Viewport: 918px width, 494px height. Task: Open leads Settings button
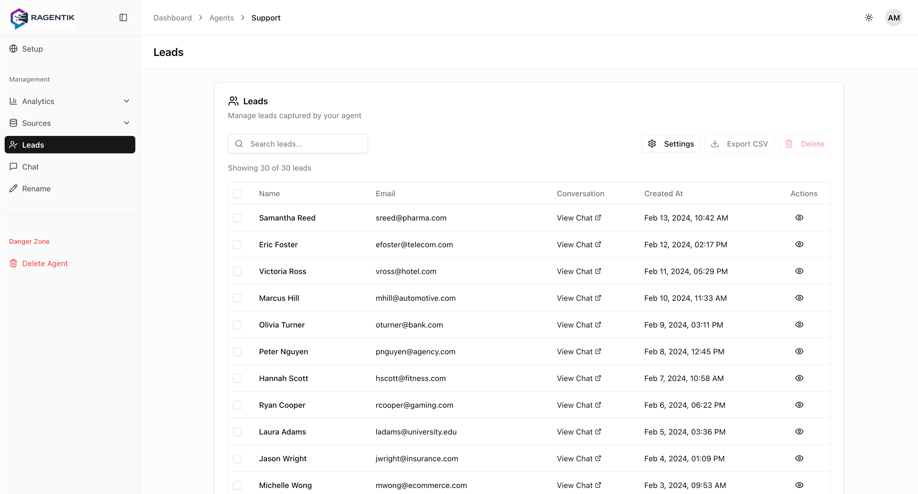click(x=671, y=144)
